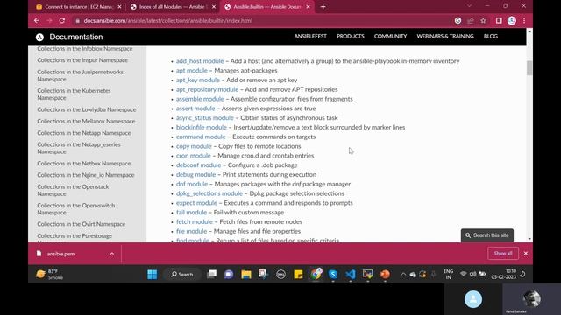Open the ENG IN language switcher
Image resolution: width=561 pixels, height=315 pixels.
click(448, 274)
